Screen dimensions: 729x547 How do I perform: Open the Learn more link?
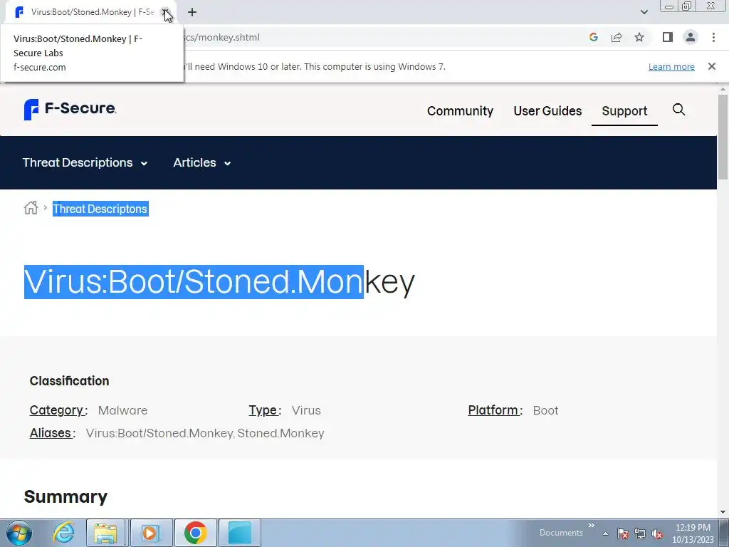coord(671,66)
